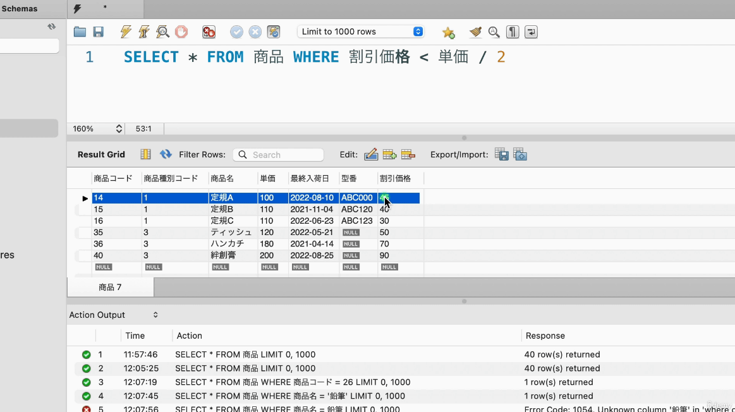Select the 商品 7 result tab
The height and width of the screenshot is (412, 735).
(x=110, y=288)
